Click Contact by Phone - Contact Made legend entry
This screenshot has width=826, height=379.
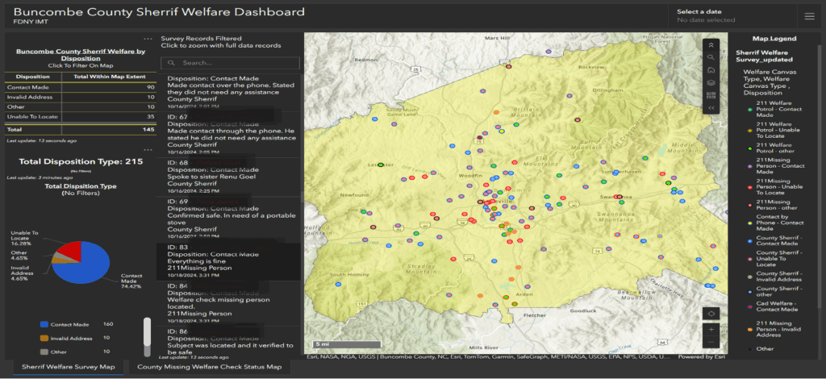pos(774,223)
